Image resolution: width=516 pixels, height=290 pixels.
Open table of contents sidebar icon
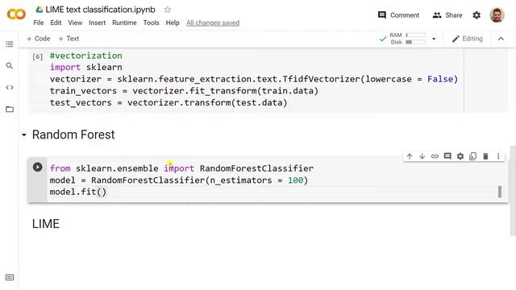coord(10,44)
